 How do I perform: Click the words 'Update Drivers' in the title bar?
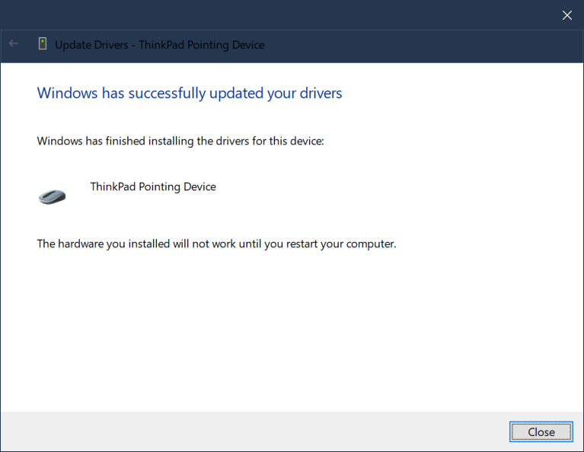(x=90, y=45)
